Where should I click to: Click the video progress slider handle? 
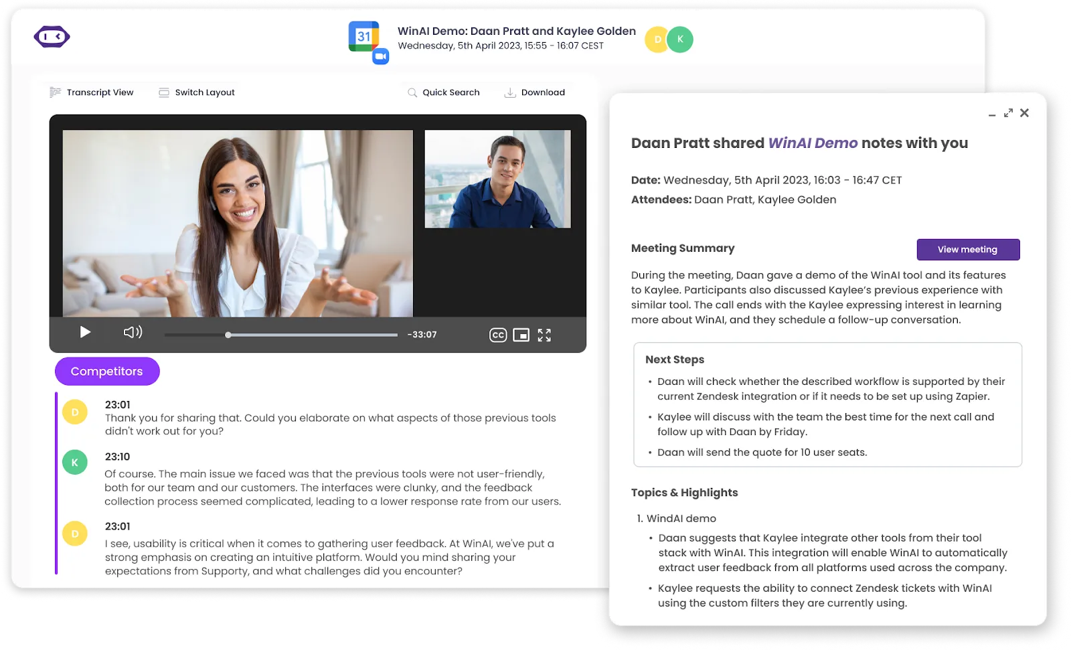click(x=228, y=335)
